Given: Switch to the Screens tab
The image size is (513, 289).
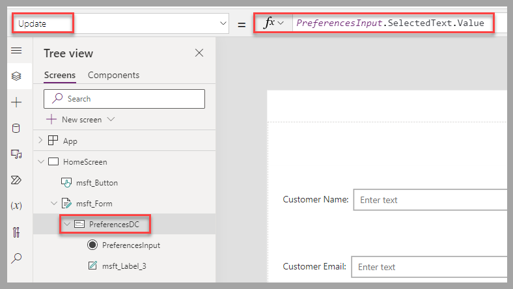Looking at the screenshot, I should (60, 75).
